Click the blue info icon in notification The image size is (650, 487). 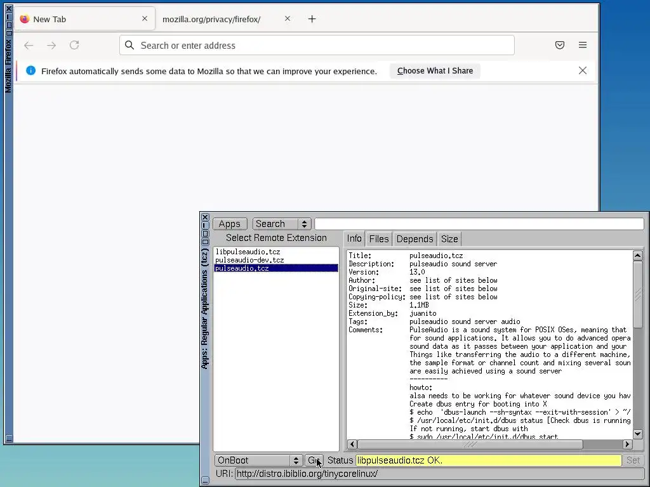(30, 71)
